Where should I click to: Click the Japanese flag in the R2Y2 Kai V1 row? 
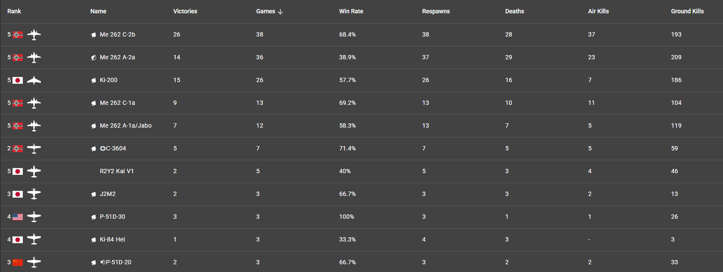[18, 171]
